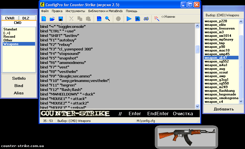Select weapon_c4 in the weapons list
This screenshot has height=149, width=245.
tap(221, 102)
